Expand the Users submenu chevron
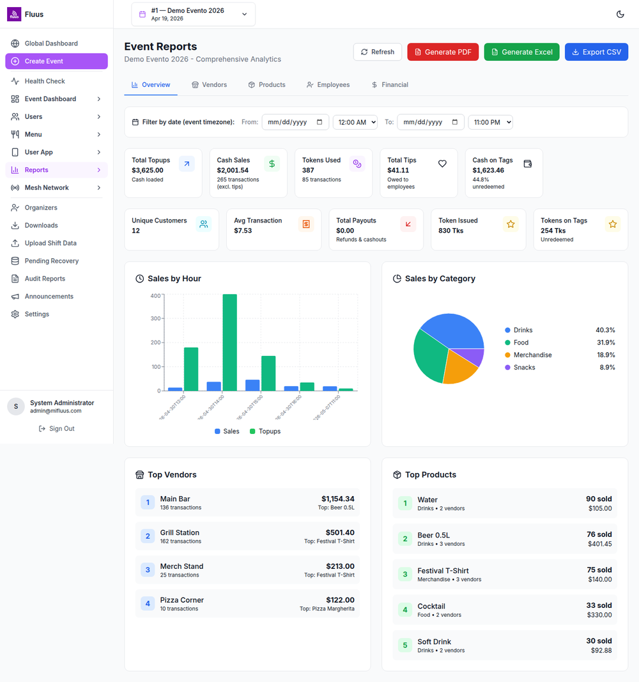Screen dimensions: 639x682 click(99, 117)
